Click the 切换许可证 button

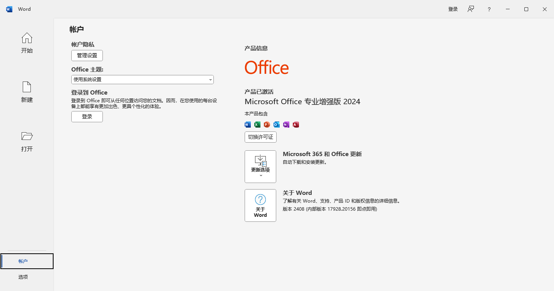260,137
